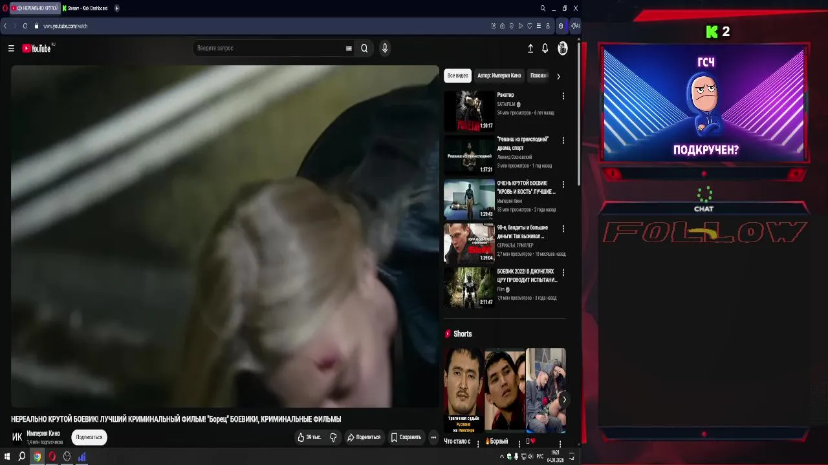Show hidden system tray icons
The height and width of the screenshot is (465, 828).
pyautogui.click(x=501, y=457)
